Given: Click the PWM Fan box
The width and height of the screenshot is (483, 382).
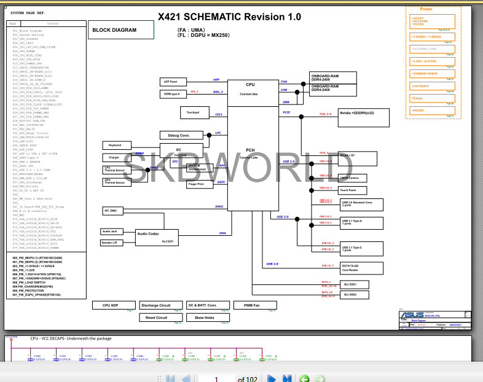Looking at the screenshot, I should [255, 305].
